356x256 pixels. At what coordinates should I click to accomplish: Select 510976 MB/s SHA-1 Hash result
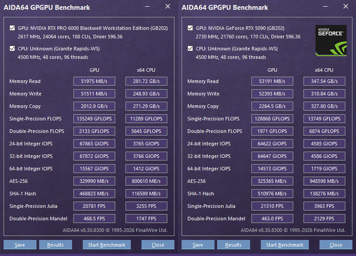272,194
